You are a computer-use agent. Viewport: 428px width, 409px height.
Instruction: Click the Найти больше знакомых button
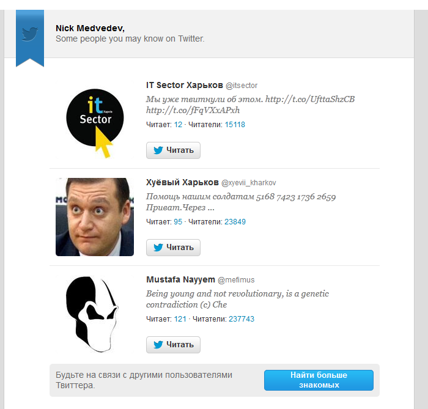coord(319,380)
